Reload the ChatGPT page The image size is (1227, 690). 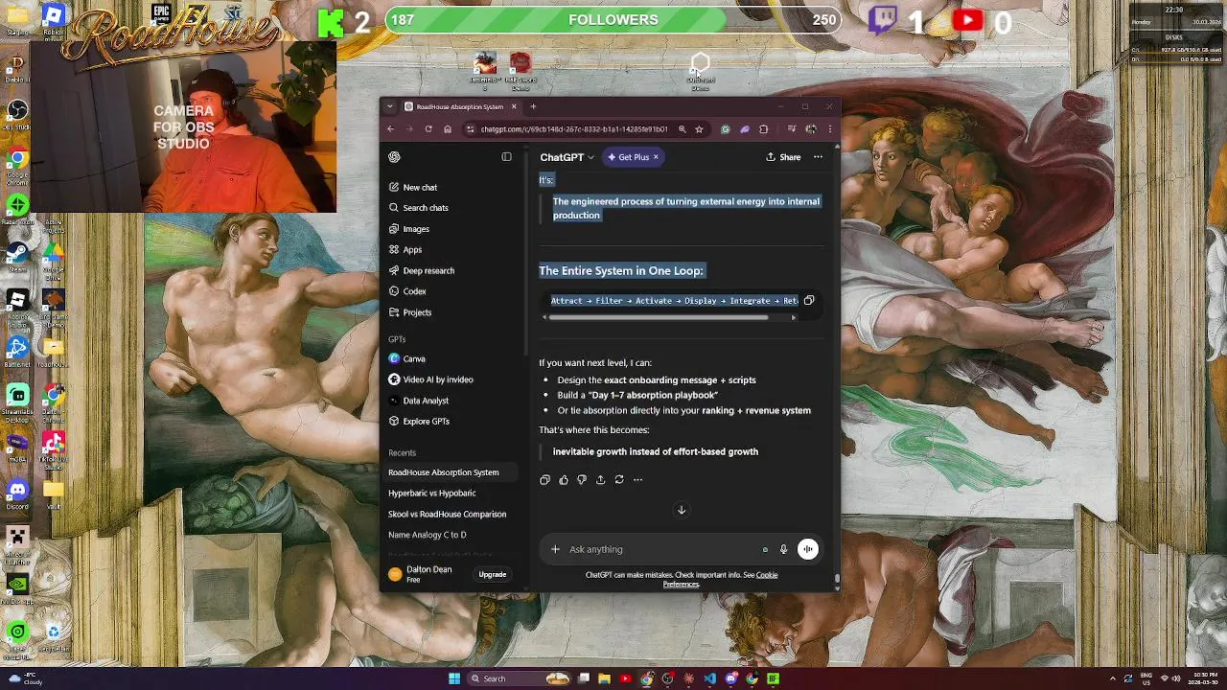pyautogui.click(x=428, y=129)
